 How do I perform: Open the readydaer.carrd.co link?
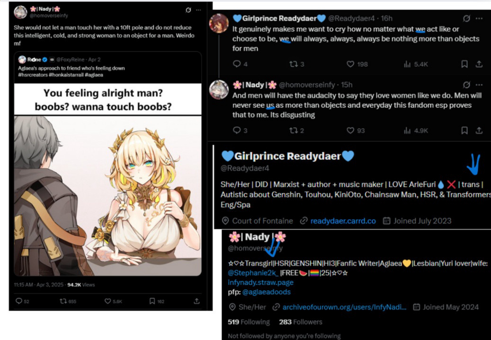(x=343, y=221)
